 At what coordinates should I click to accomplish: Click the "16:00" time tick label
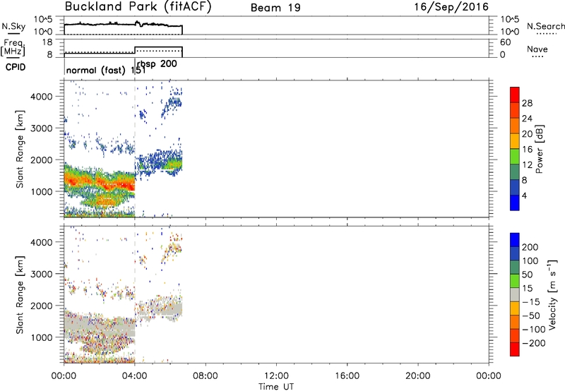click(x=347, y=376)
